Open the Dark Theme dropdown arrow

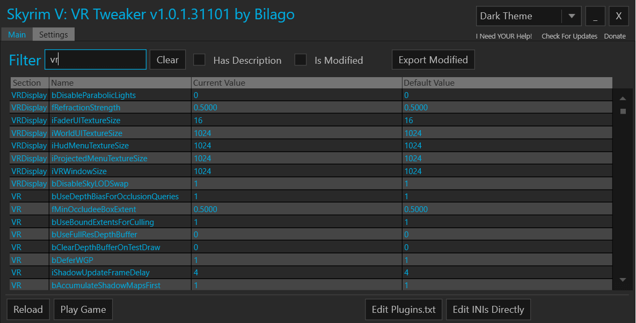pyautogui.click(x=571, y=16)
